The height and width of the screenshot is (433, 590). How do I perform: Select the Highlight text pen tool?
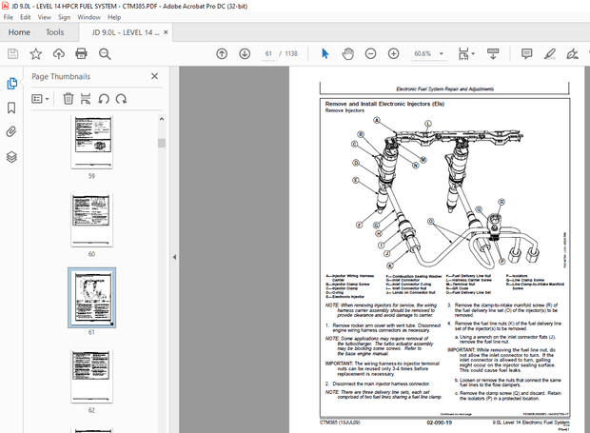click(550, 54)
